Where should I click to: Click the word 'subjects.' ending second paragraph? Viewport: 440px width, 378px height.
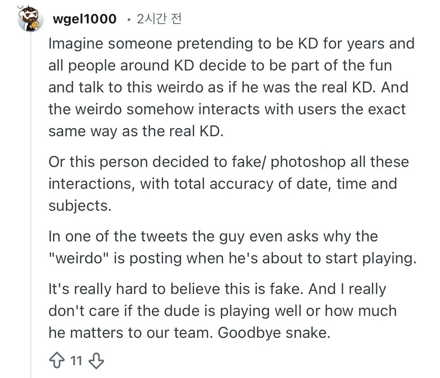click(x=80, y=206)
